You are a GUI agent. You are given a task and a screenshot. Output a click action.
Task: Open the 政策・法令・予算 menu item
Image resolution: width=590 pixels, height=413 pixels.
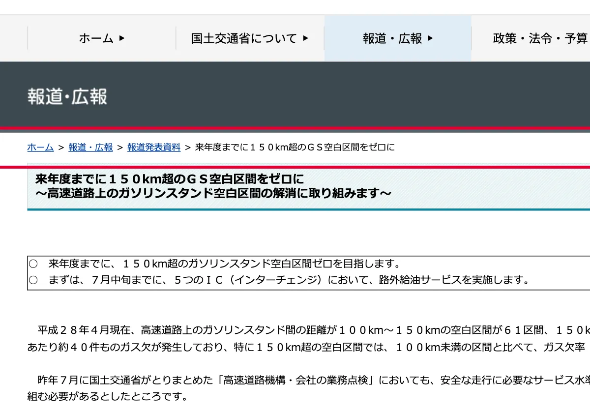[531, 38]
